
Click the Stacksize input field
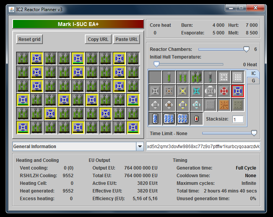click(238, 119)
